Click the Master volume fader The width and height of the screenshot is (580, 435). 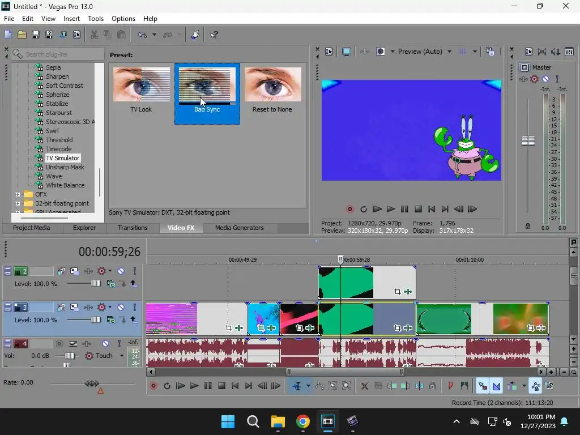[528, 140]
